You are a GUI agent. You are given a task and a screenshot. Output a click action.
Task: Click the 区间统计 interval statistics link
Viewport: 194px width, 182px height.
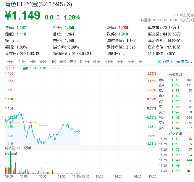point(165,62)
